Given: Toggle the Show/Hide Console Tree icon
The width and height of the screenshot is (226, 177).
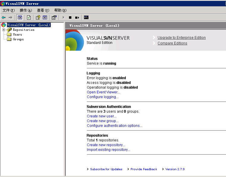Looking at the screenshot, I should tap(20, 17).
